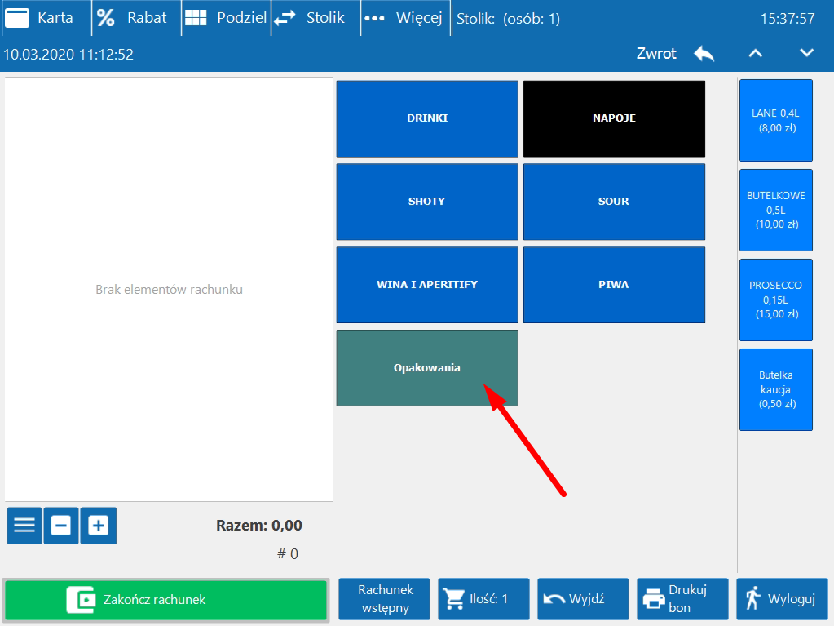Click the Zwrot return arrow icon

pos(704,54)
